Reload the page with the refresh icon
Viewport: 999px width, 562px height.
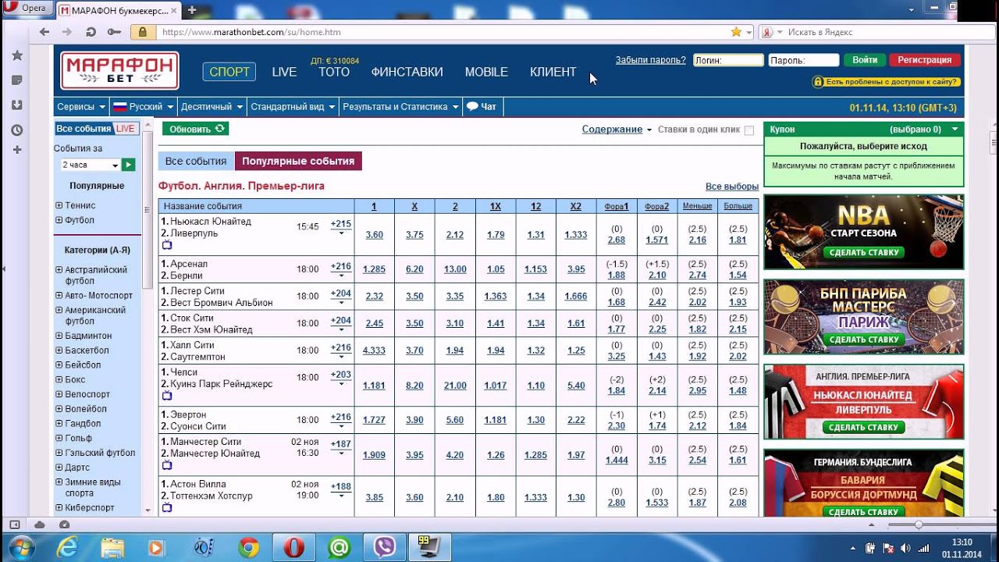click(x=91, y=32)
